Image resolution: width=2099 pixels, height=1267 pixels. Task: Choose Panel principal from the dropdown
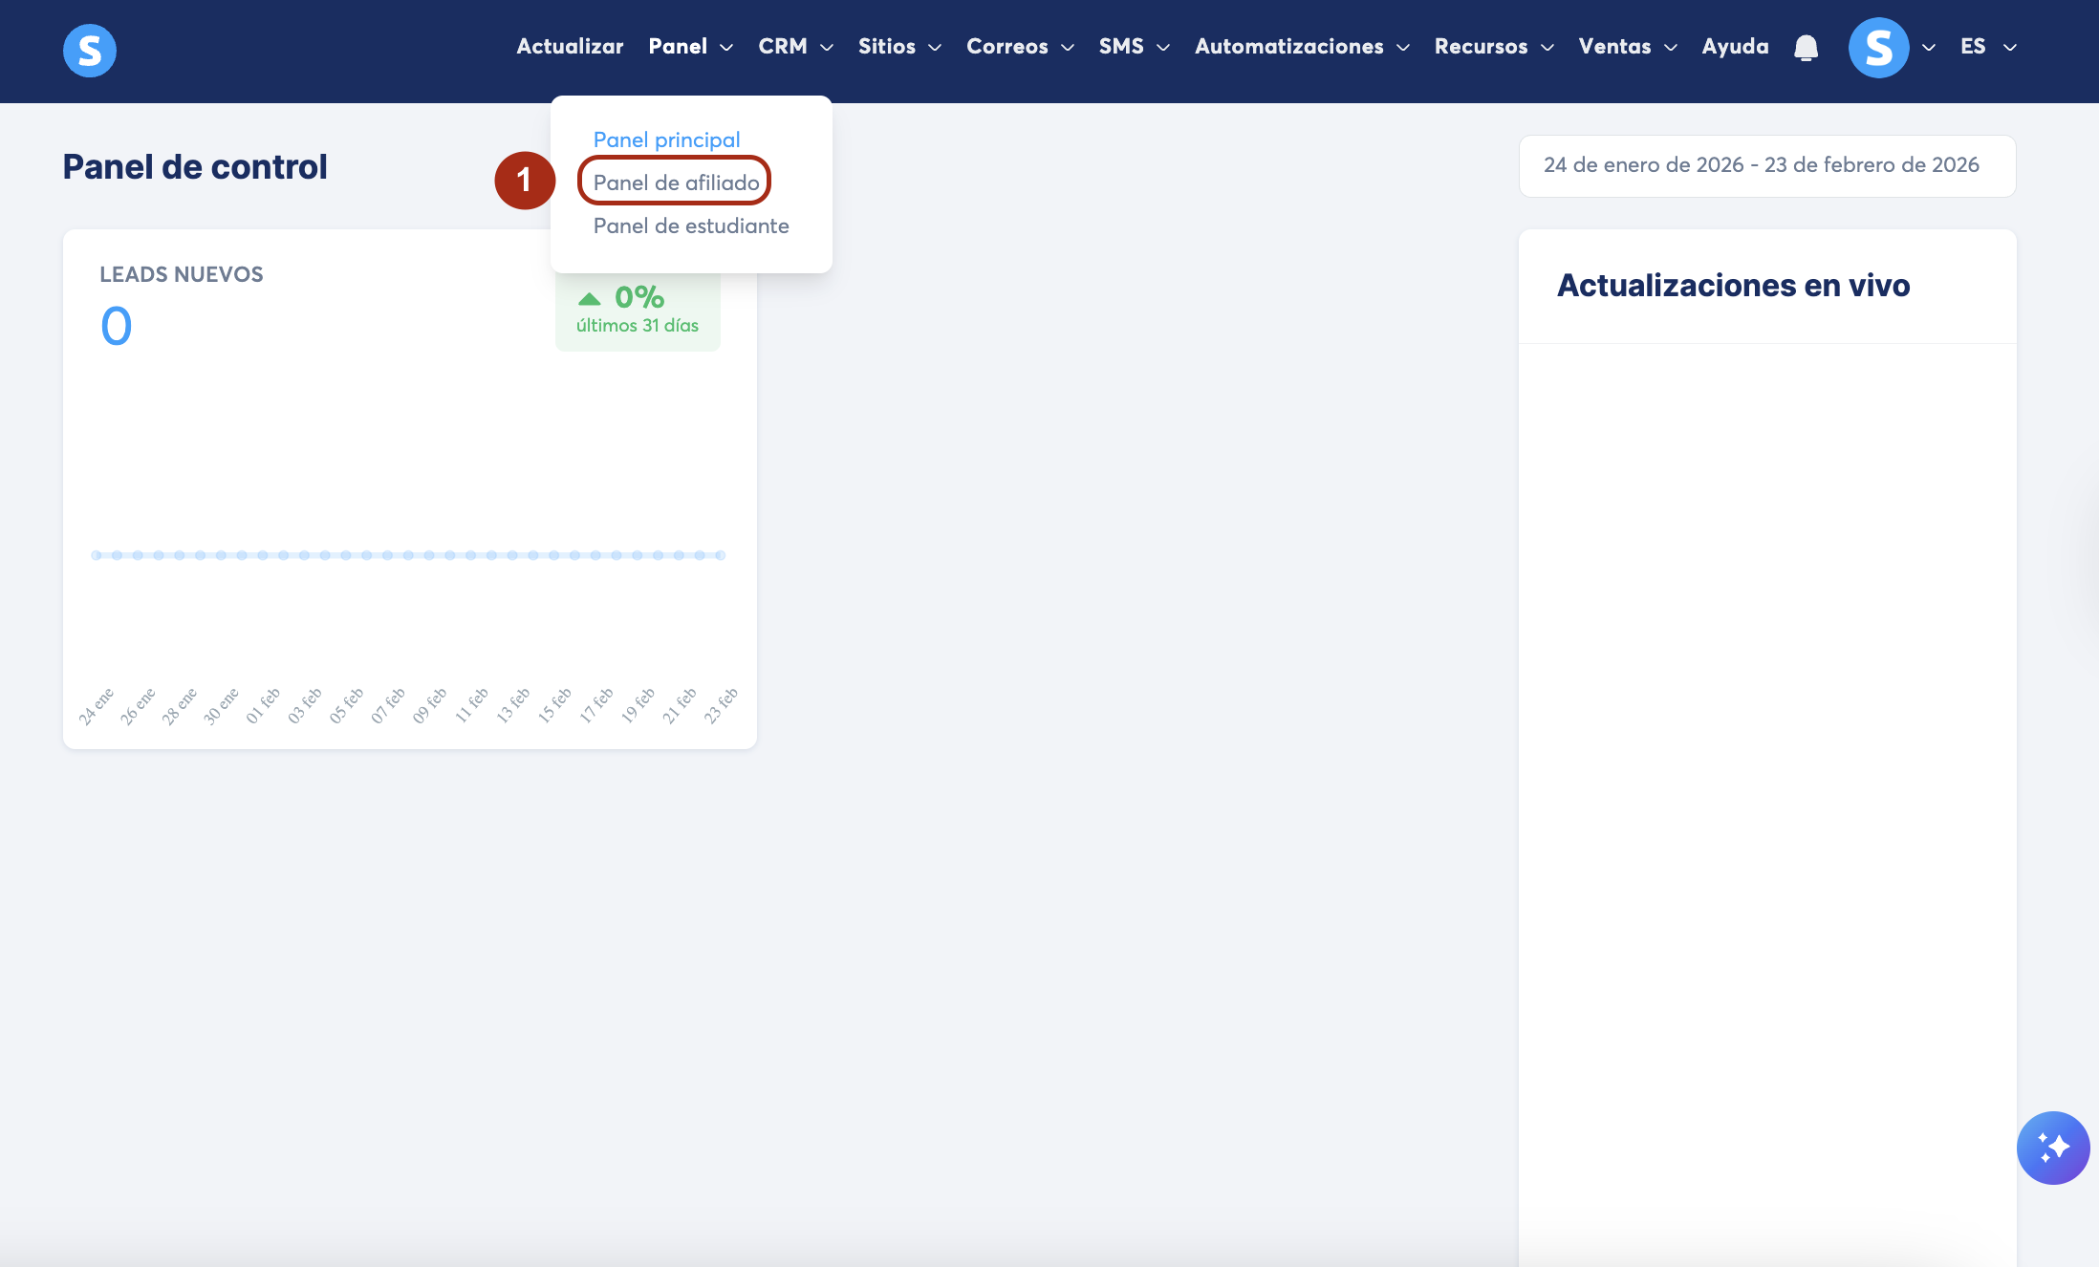[666, 140]
